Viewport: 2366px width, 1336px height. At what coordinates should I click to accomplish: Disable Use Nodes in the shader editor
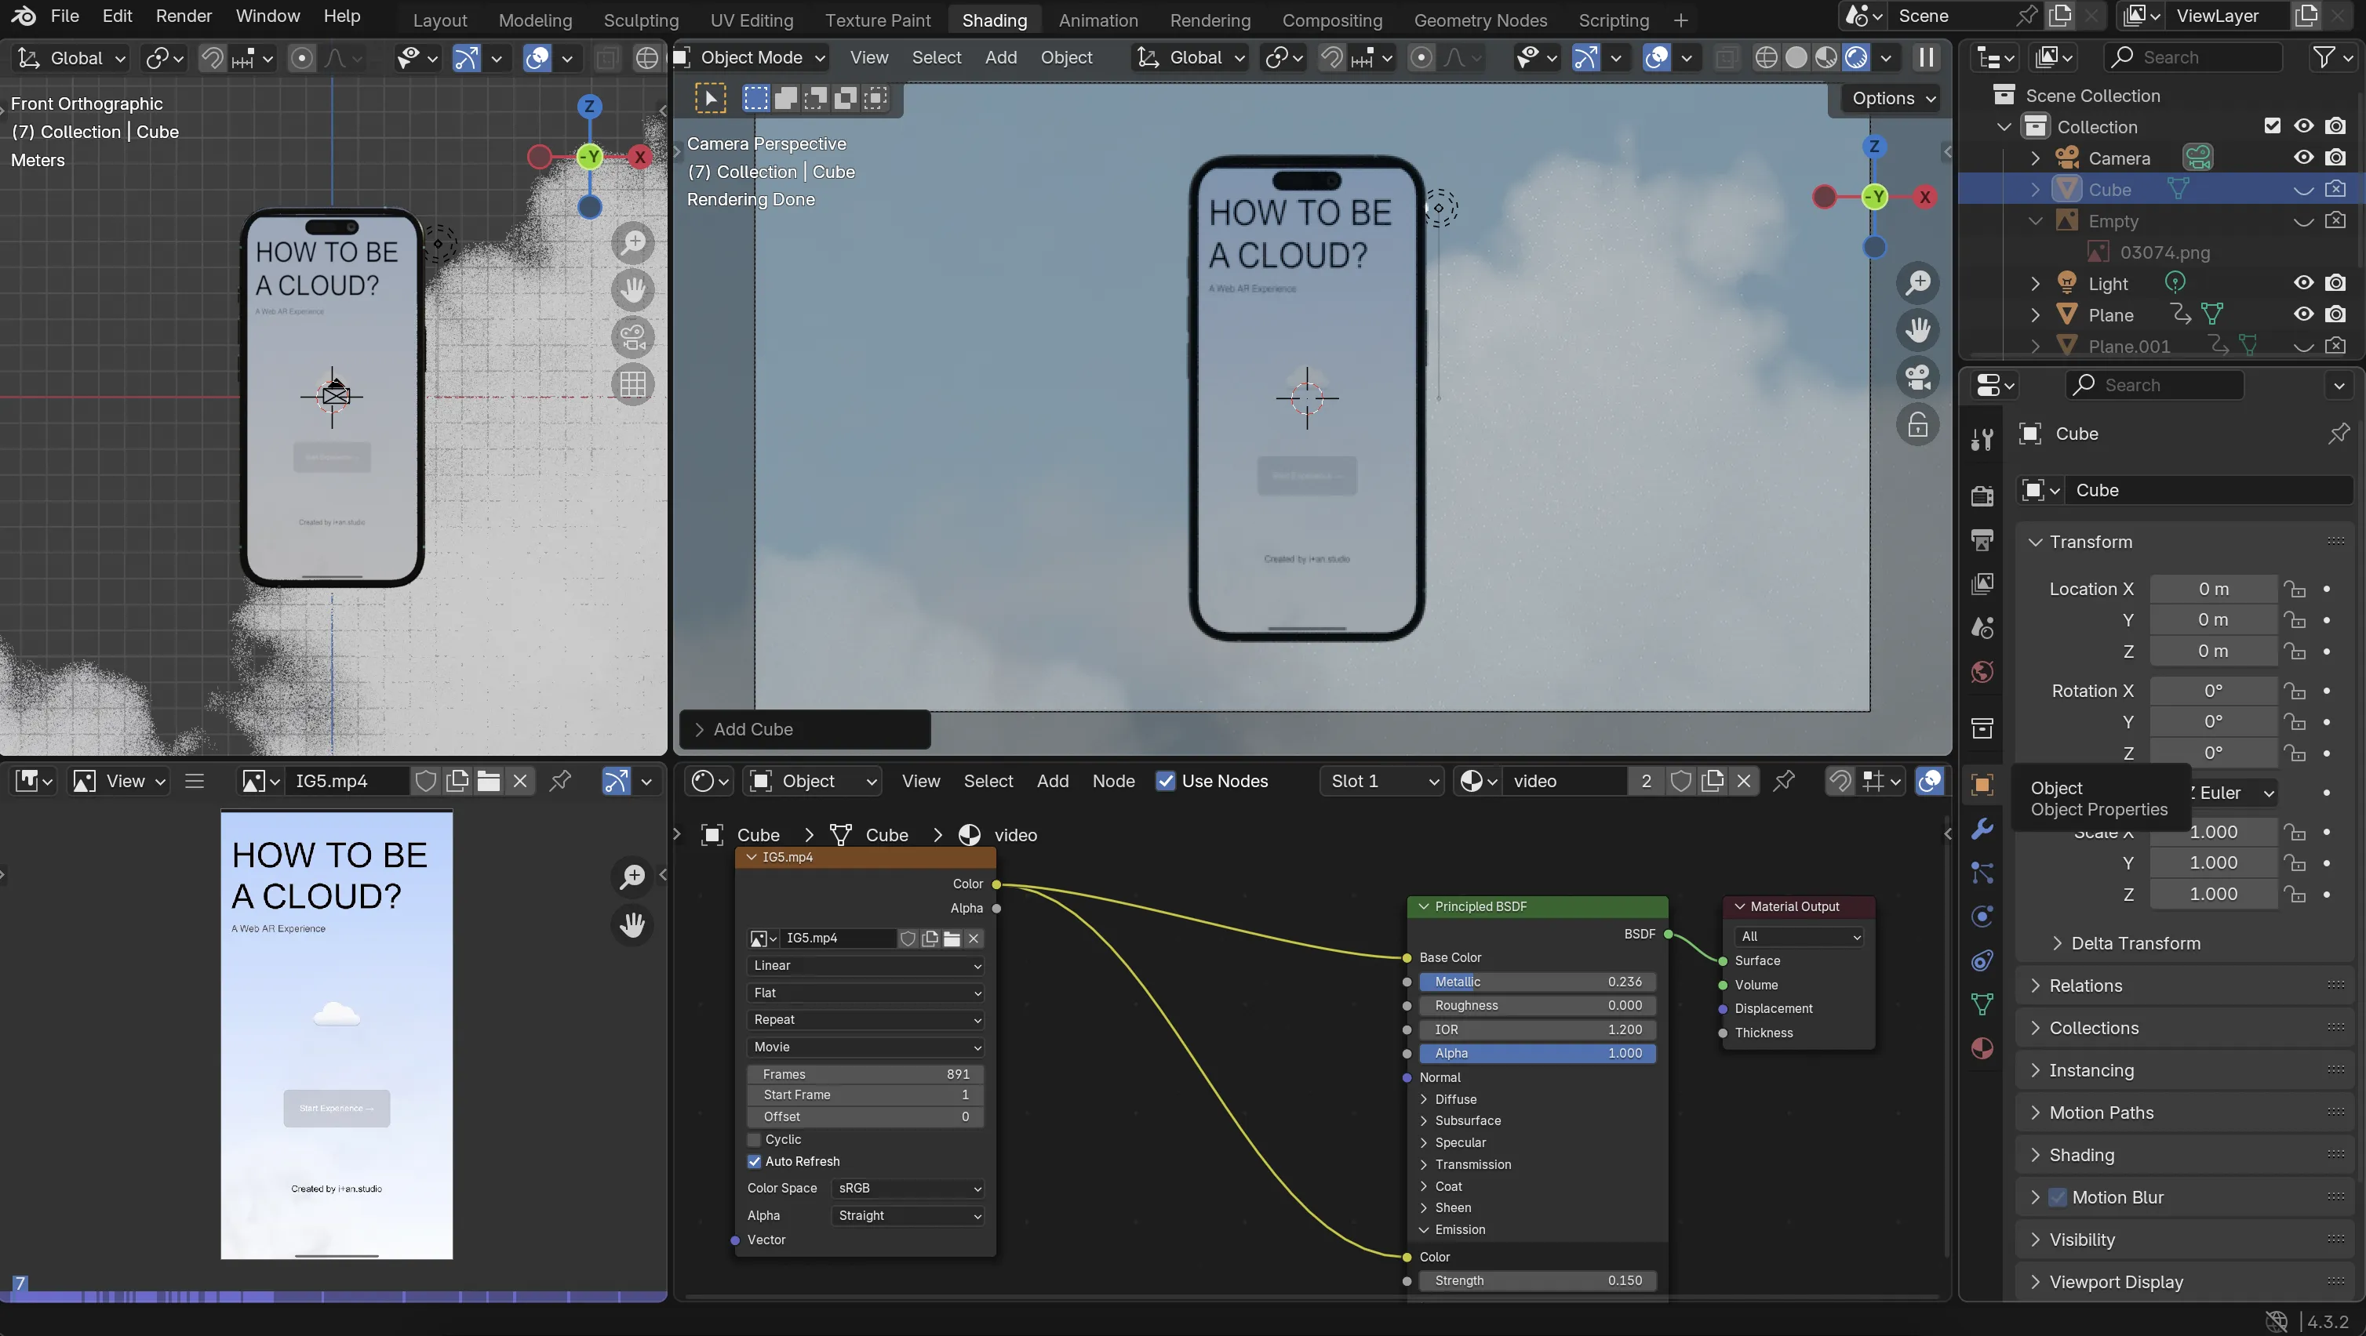point(1167,780)
